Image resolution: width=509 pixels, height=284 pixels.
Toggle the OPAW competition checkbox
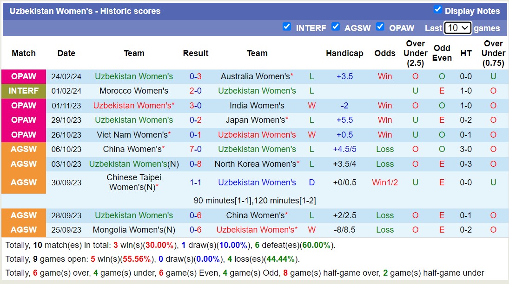pos(380,27)
